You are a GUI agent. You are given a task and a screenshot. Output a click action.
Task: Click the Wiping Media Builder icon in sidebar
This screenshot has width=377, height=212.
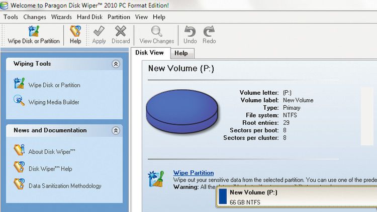[x=19, y=100]
